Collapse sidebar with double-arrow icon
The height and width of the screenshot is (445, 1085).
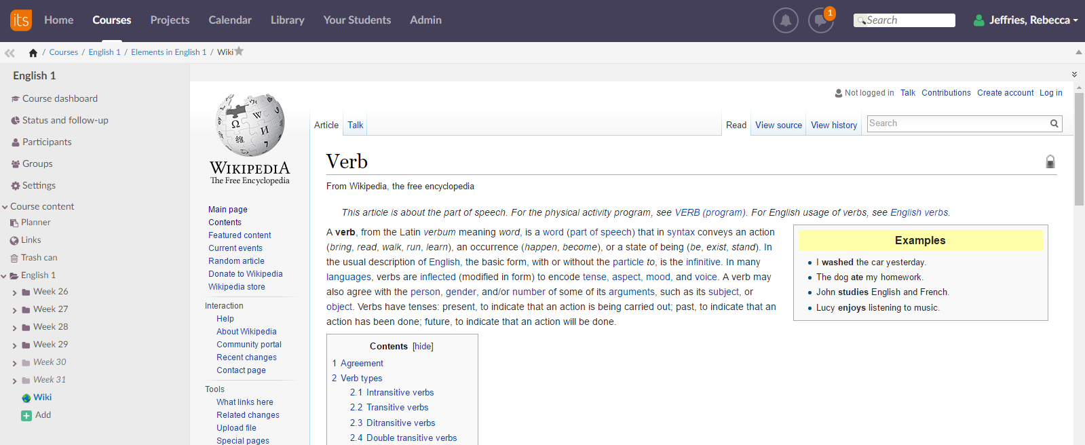click(x=9, y=53)
